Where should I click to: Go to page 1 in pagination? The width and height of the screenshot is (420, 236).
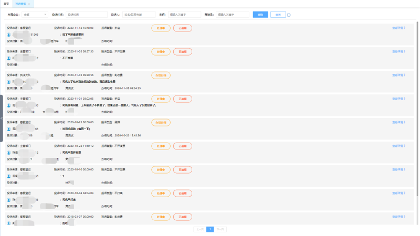coord(210,229)
